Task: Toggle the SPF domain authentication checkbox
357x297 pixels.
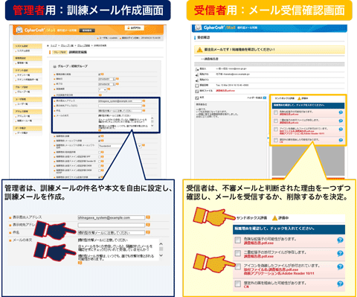Action: tap(100, 157)
